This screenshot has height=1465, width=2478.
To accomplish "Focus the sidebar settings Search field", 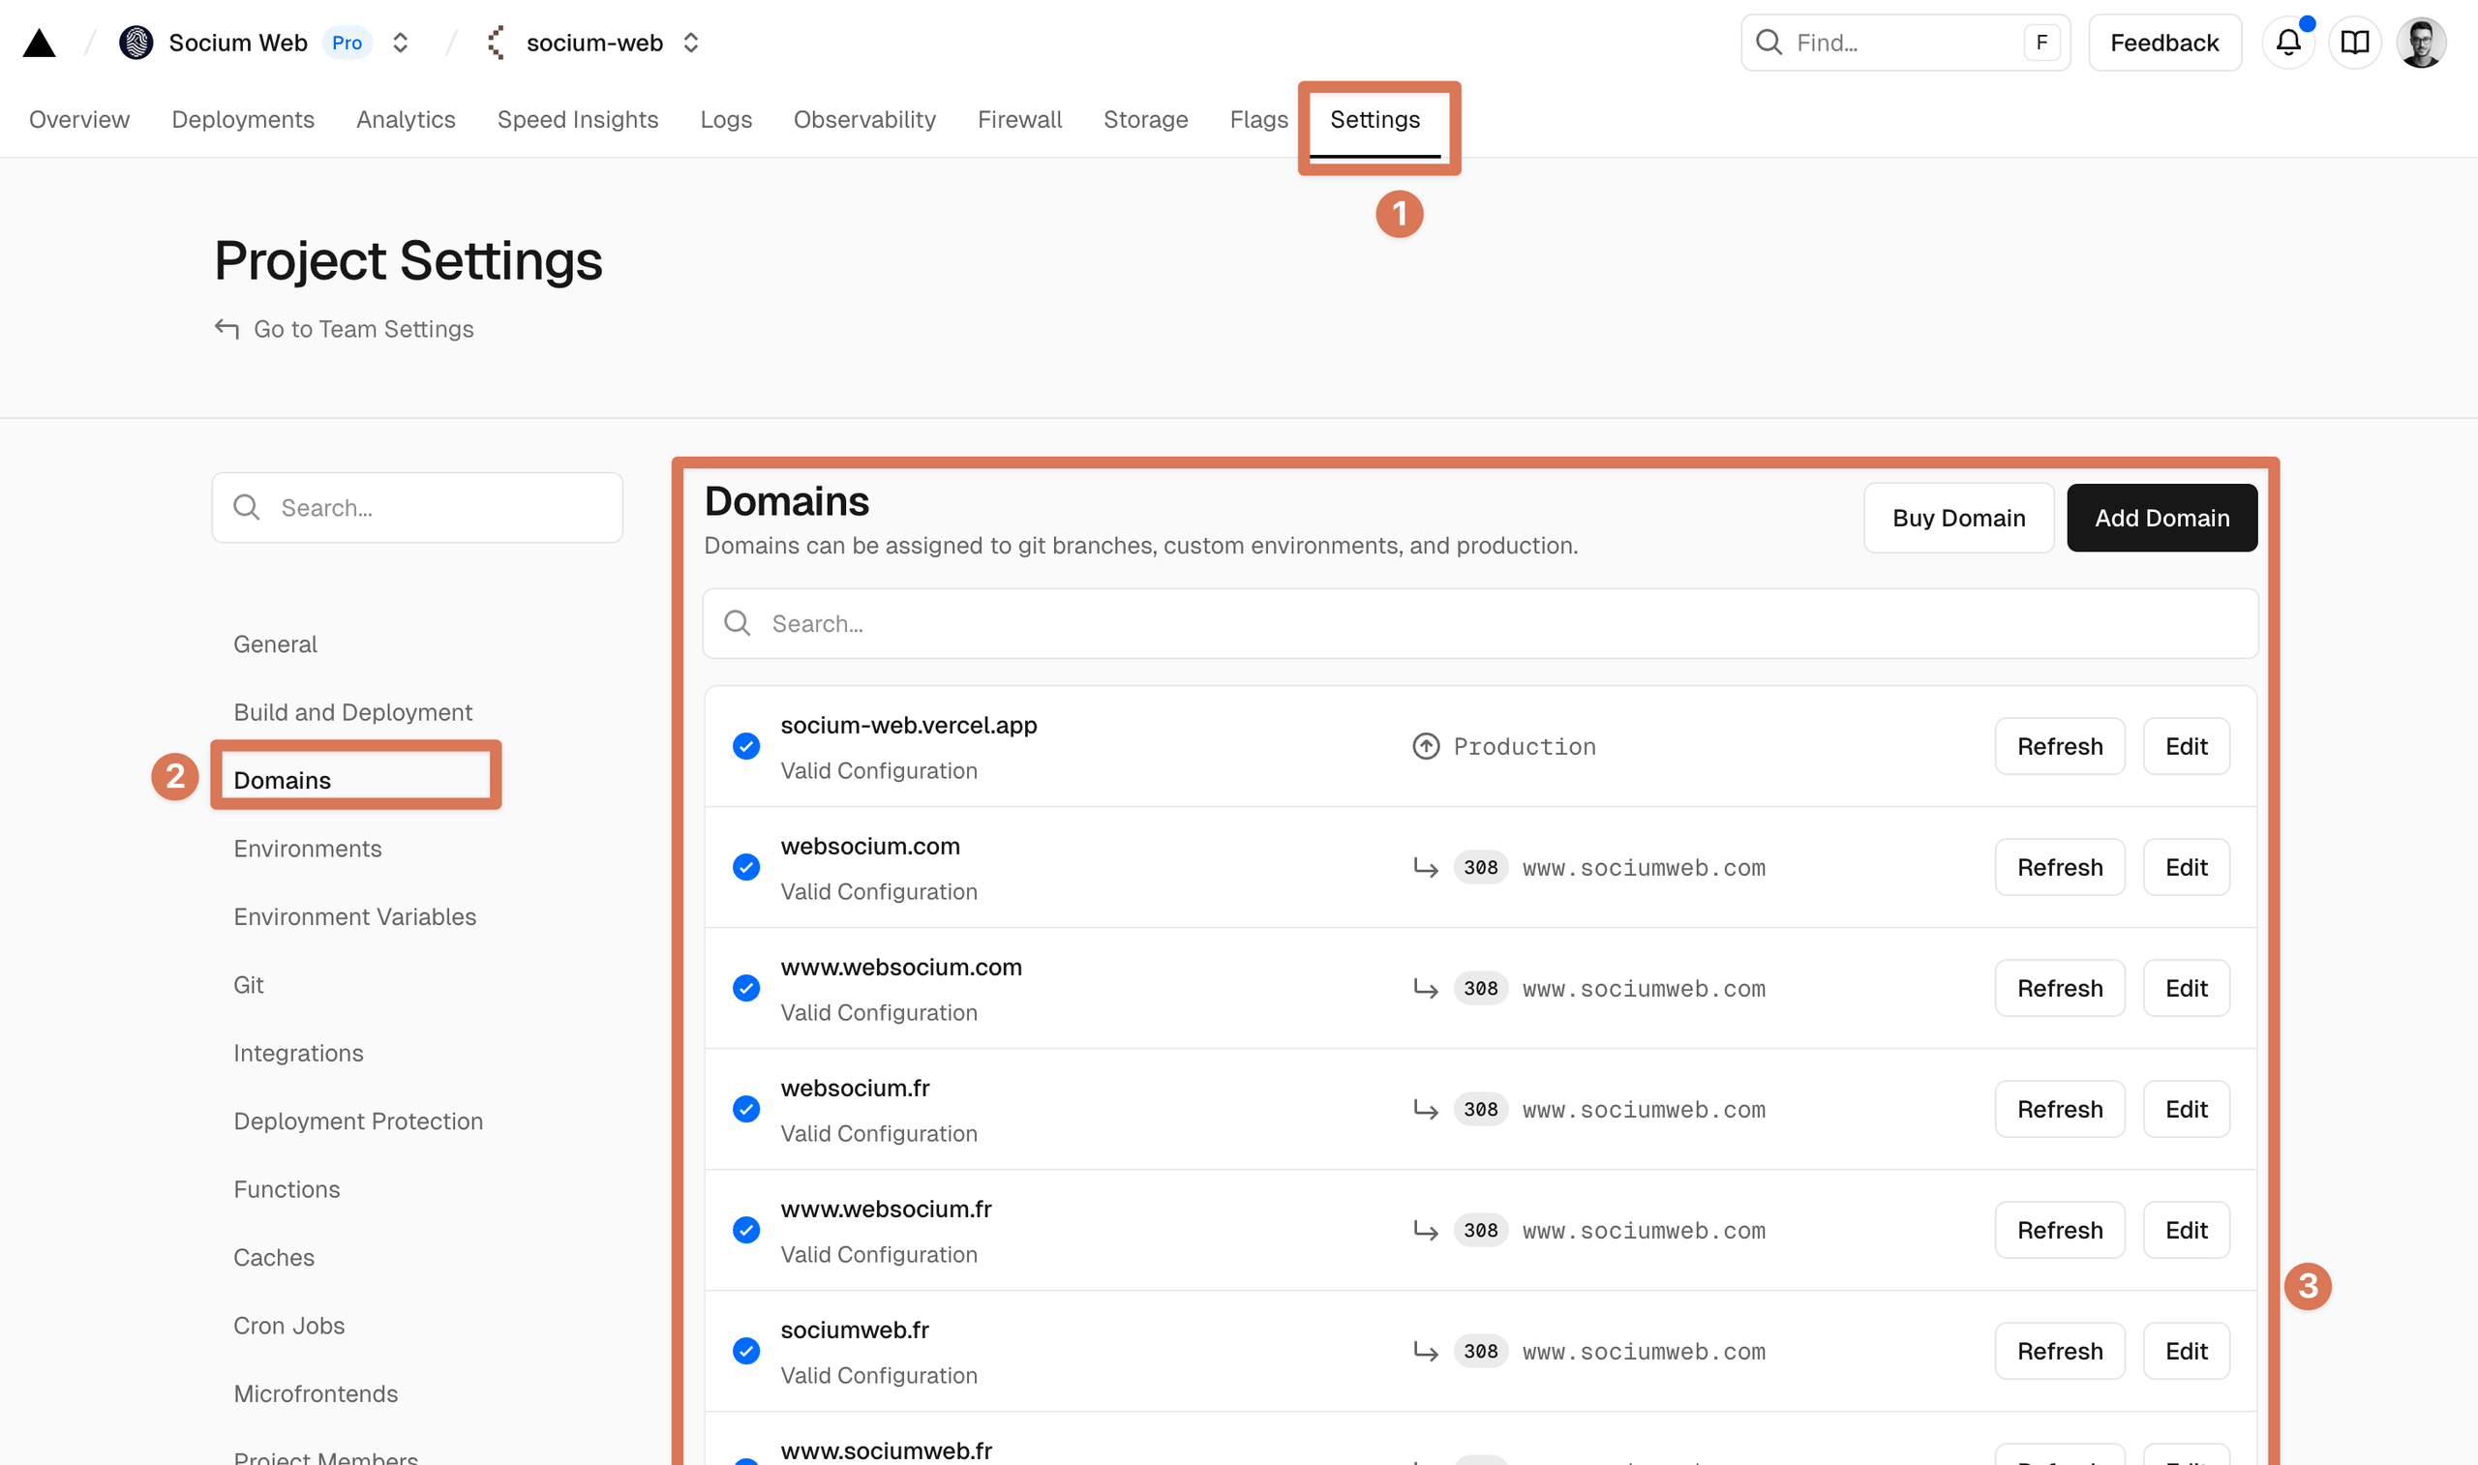I will click(417, 507).
